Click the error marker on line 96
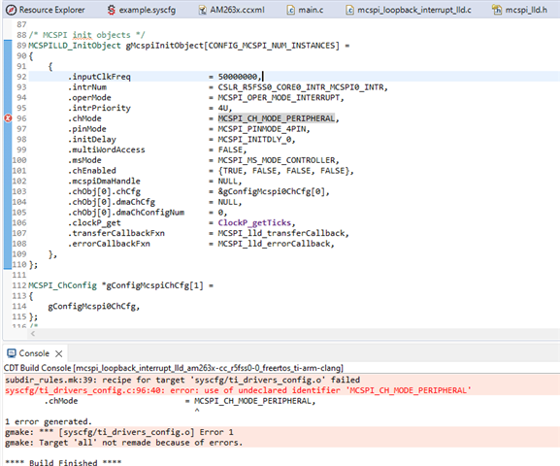560x466 pixels. [8, 118]
